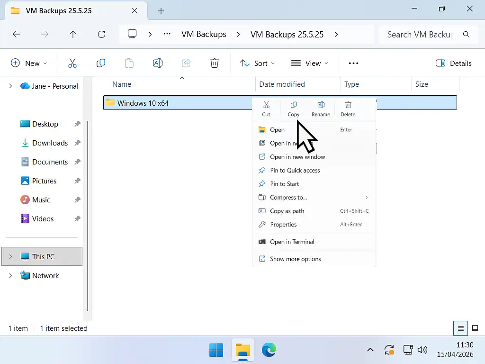Open the View dropdown
This screenshot has height=364, width=485.
(x=310, y=63)
